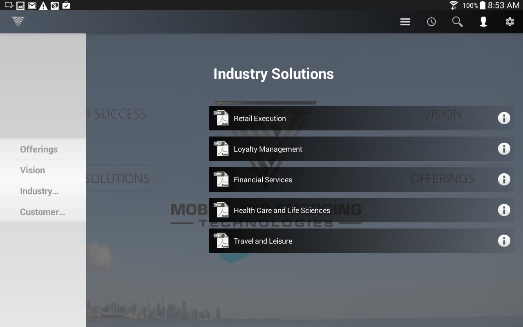The width and height of the screenshot is (523, 327).
Task: Show info for Travel and Leisure
Action: tap(504, 241)
